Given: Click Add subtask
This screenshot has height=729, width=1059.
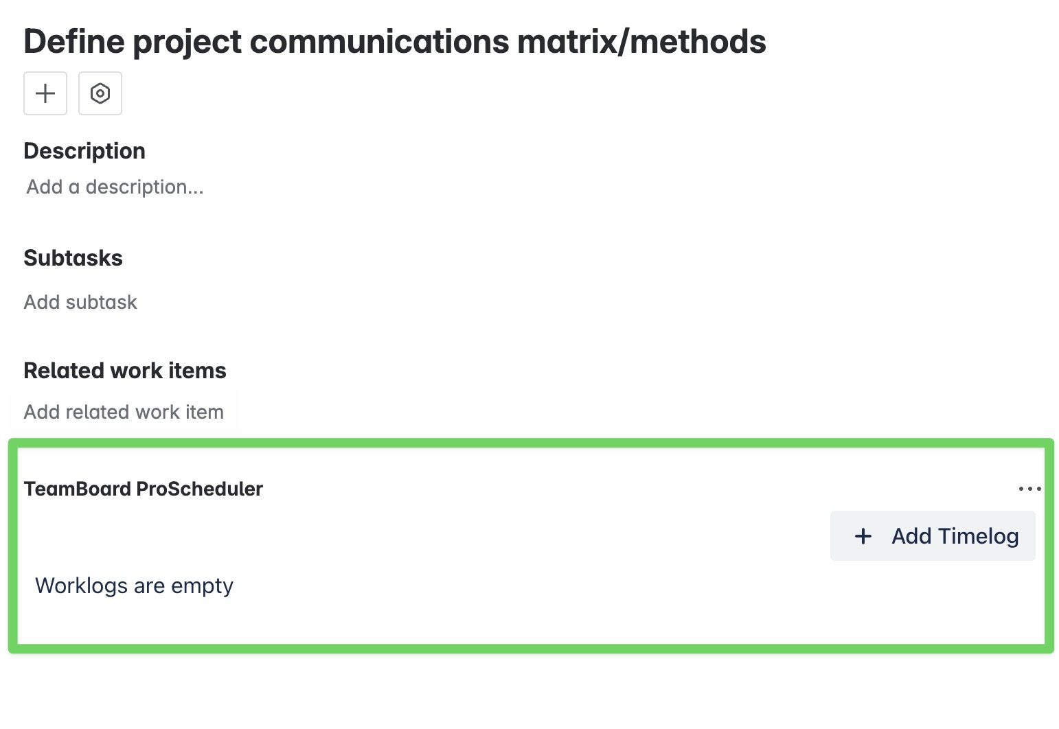Looking at the screenshot, I should (x=80, y=302).
